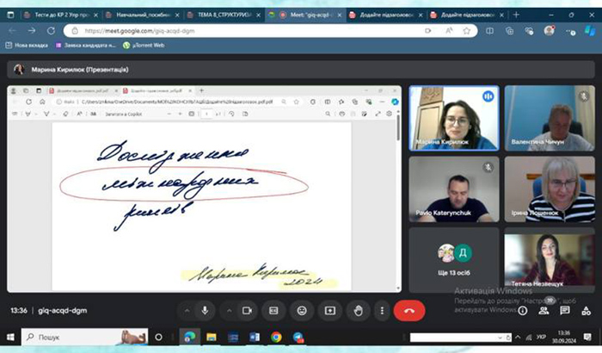Open Copilot sidebar icon

tap(590, 30)
